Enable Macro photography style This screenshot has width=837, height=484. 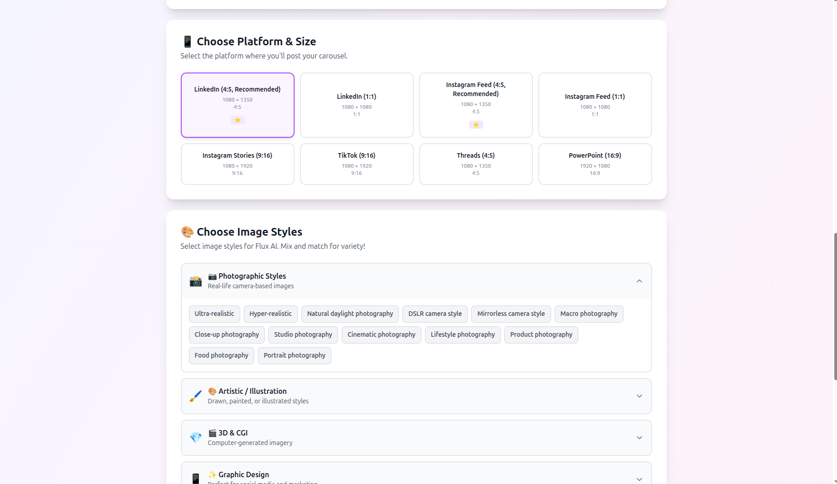pos(589,314)
